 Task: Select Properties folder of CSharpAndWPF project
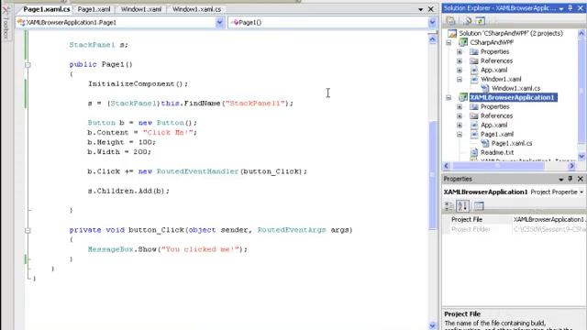(494, 51)
